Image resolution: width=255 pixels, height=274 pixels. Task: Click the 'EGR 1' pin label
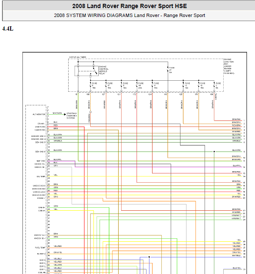click(42, 269)
